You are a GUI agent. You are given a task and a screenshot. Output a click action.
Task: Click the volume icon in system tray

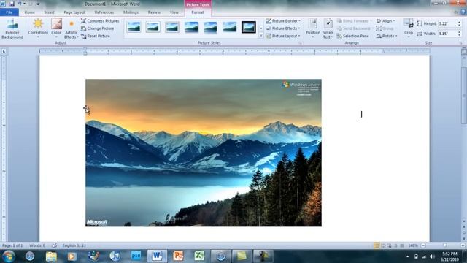point(432,256)
